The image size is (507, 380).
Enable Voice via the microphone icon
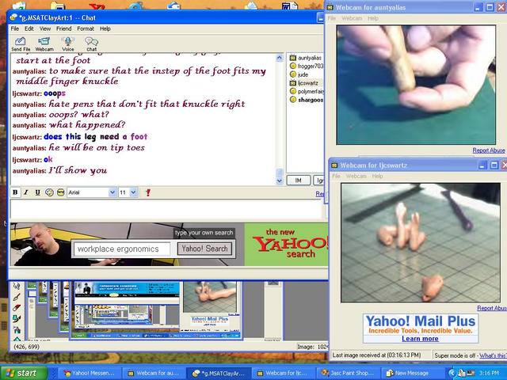(67, 44)
